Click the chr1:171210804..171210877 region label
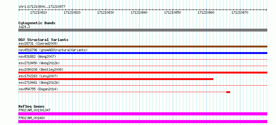 click(x=42, y=7)
